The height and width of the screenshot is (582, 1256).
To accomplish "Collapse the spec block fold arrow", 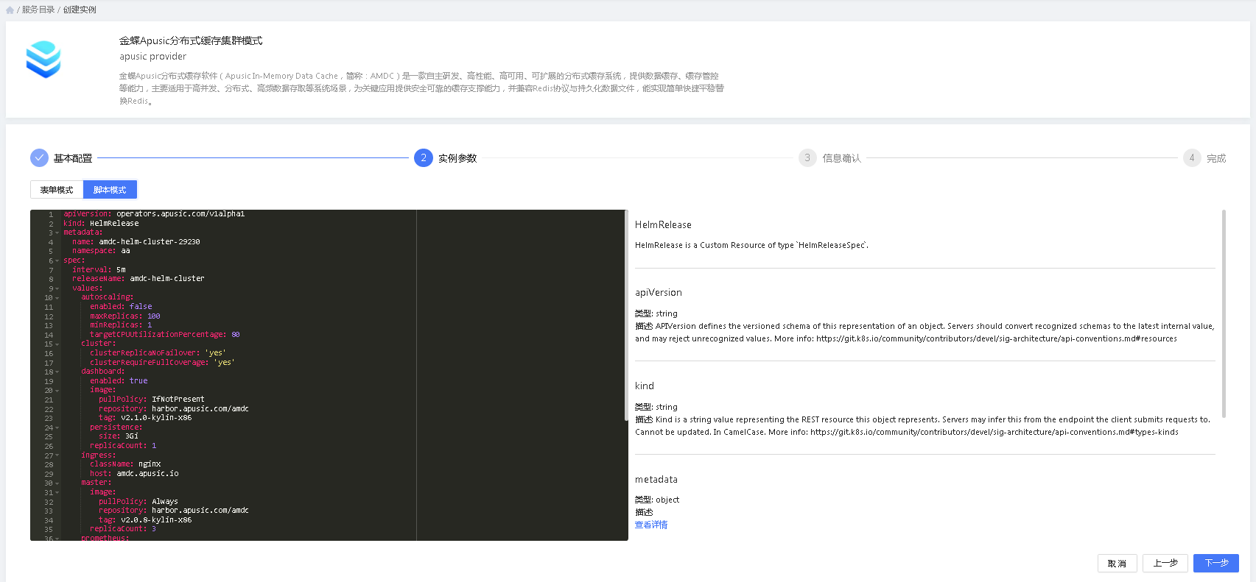I will pyautogui.click(x=57, y=261).
